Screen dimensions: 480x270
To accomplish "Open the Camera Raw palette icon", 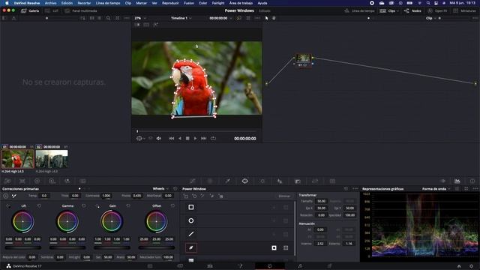I will point(7,181).
